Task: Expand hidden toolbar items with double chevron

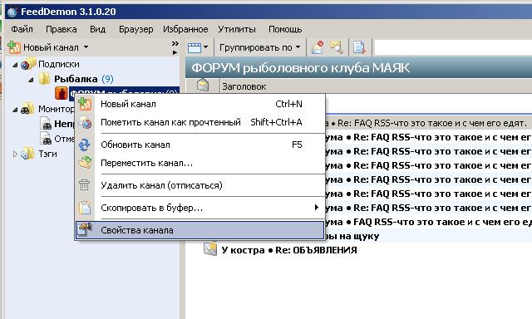Action: click(x=175, y=43)
